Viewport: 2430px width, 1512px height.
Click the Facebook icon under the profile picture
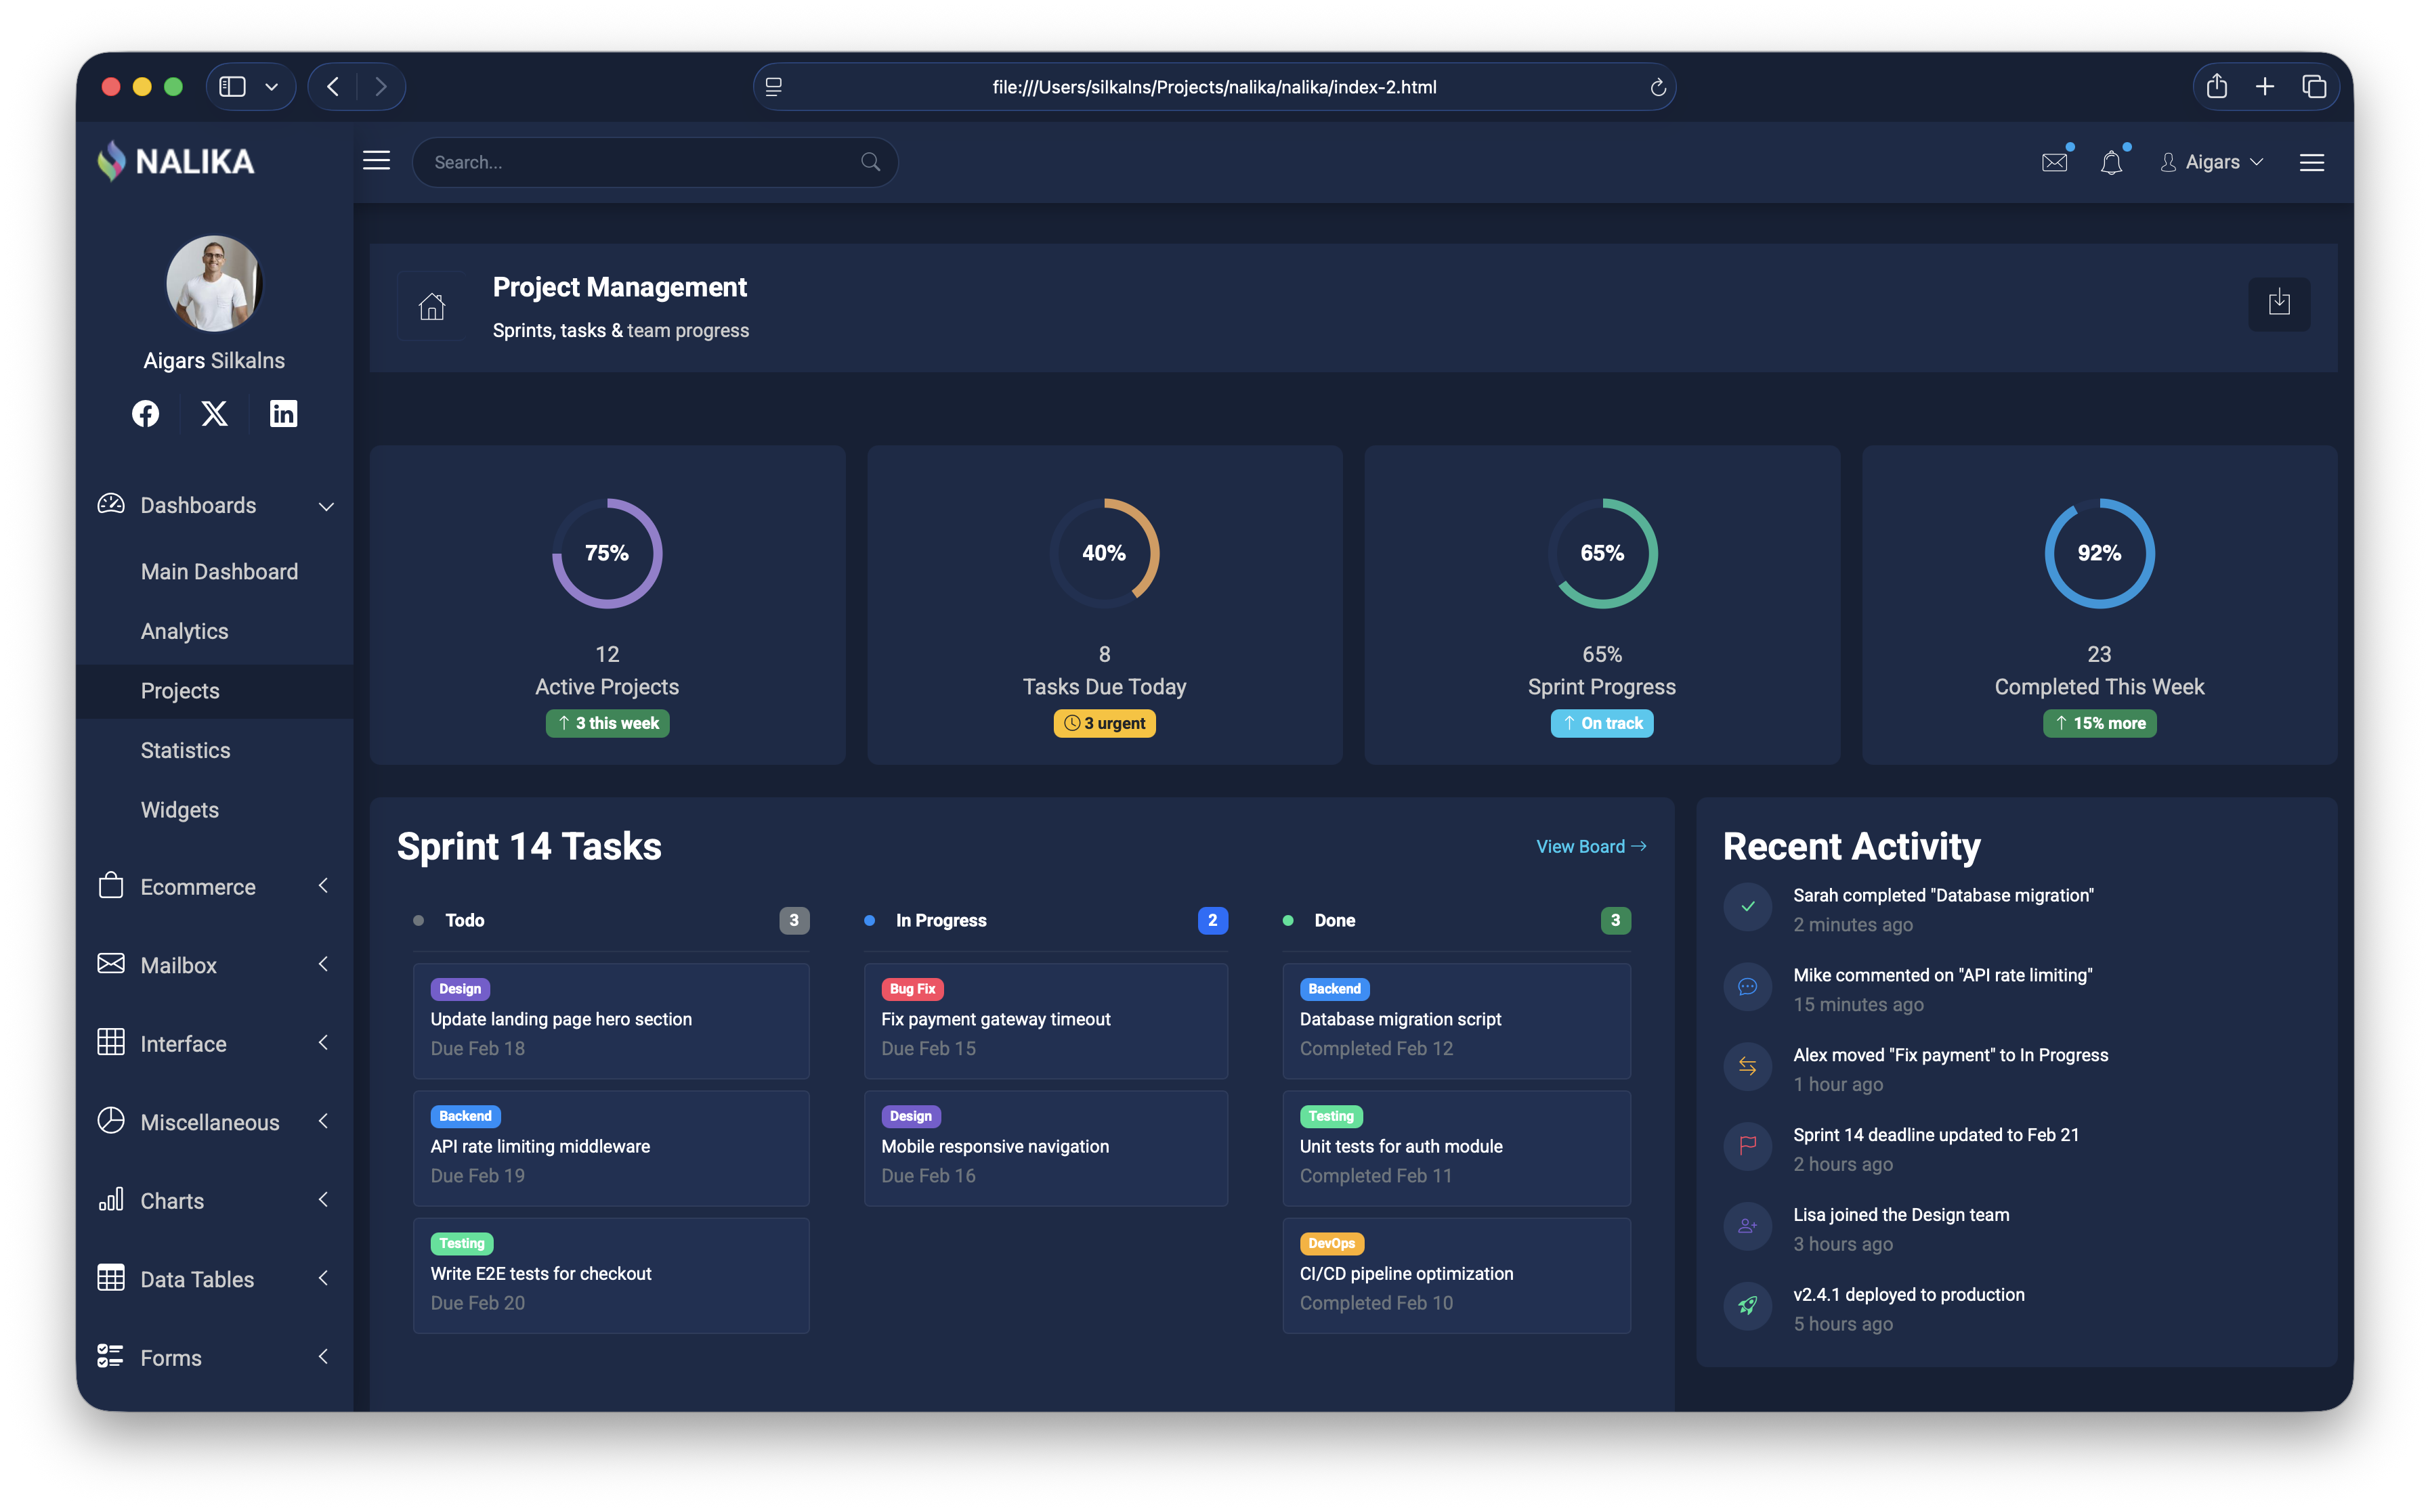(x=145, y=413)
